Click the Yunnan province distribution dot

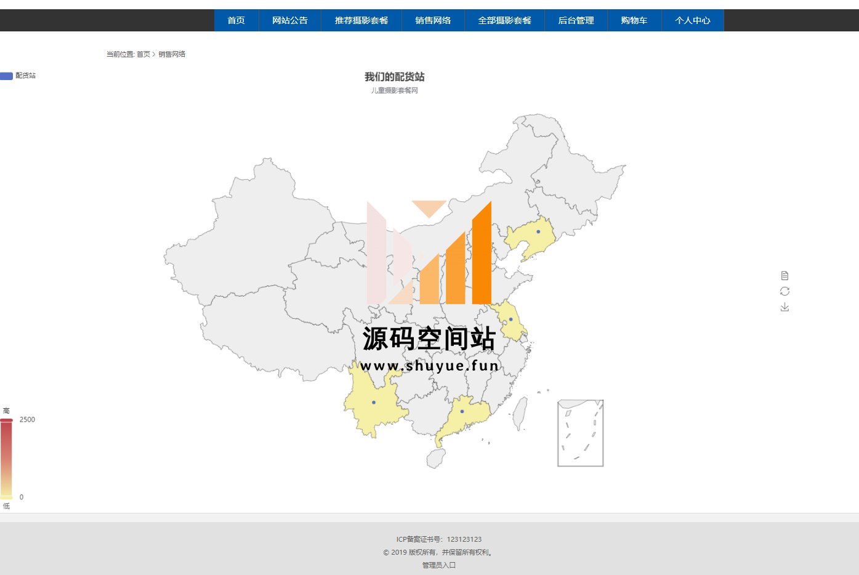374,403
